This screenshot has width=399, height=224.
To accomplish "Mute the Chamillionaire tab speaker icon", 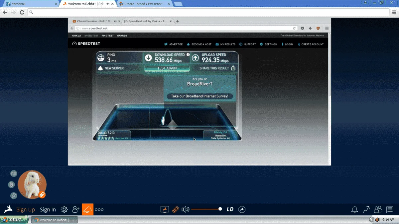I will coord(115,21).
